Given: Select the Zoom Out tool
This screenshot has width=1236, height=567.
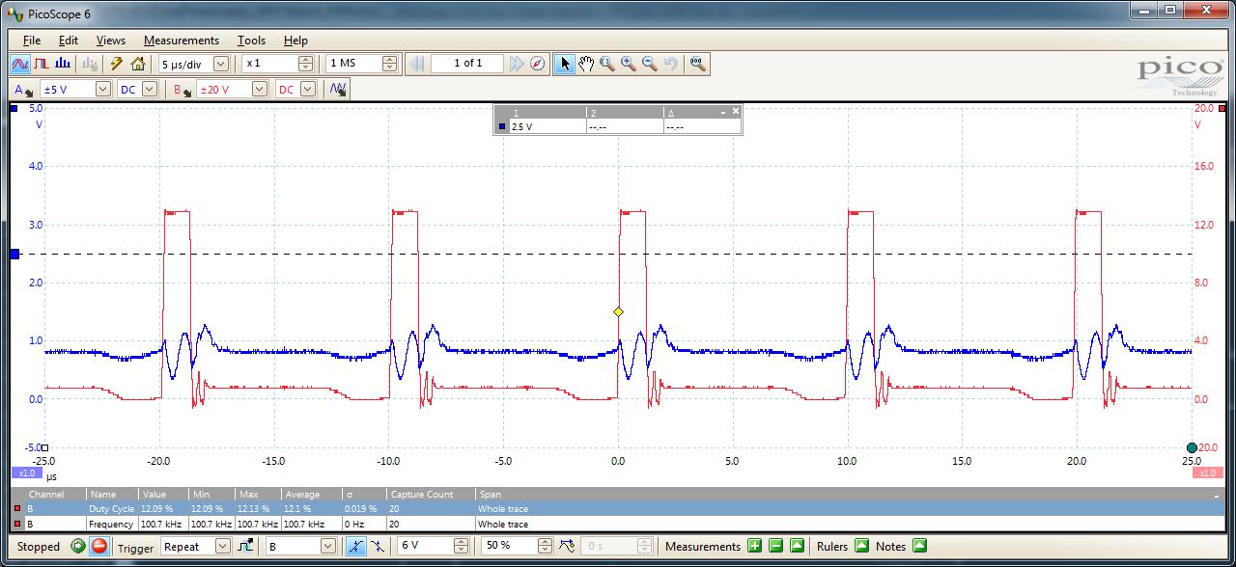Looking at the screenshot, I should pyautogui.click(x=650, y=64).
